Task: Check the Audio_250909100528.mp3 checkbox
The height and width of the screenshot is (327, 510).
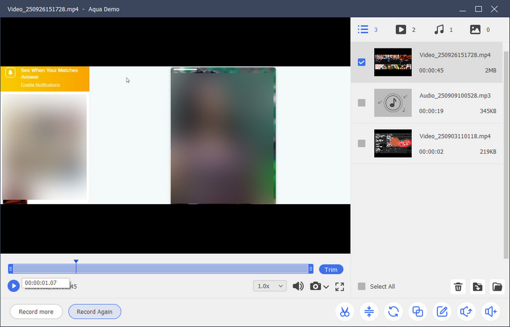Action: click(x=361, y=102)
